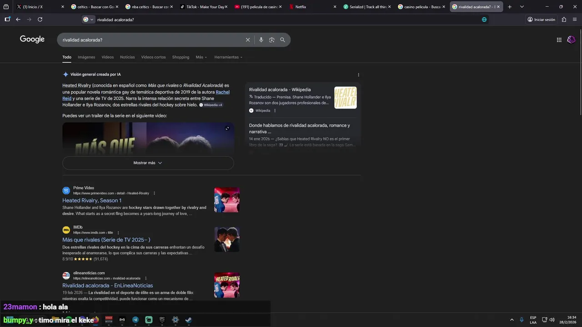The height and width of the screenshot is (327, 582).
Task: Click the Google search input field
Action: [x=152, y=40]
